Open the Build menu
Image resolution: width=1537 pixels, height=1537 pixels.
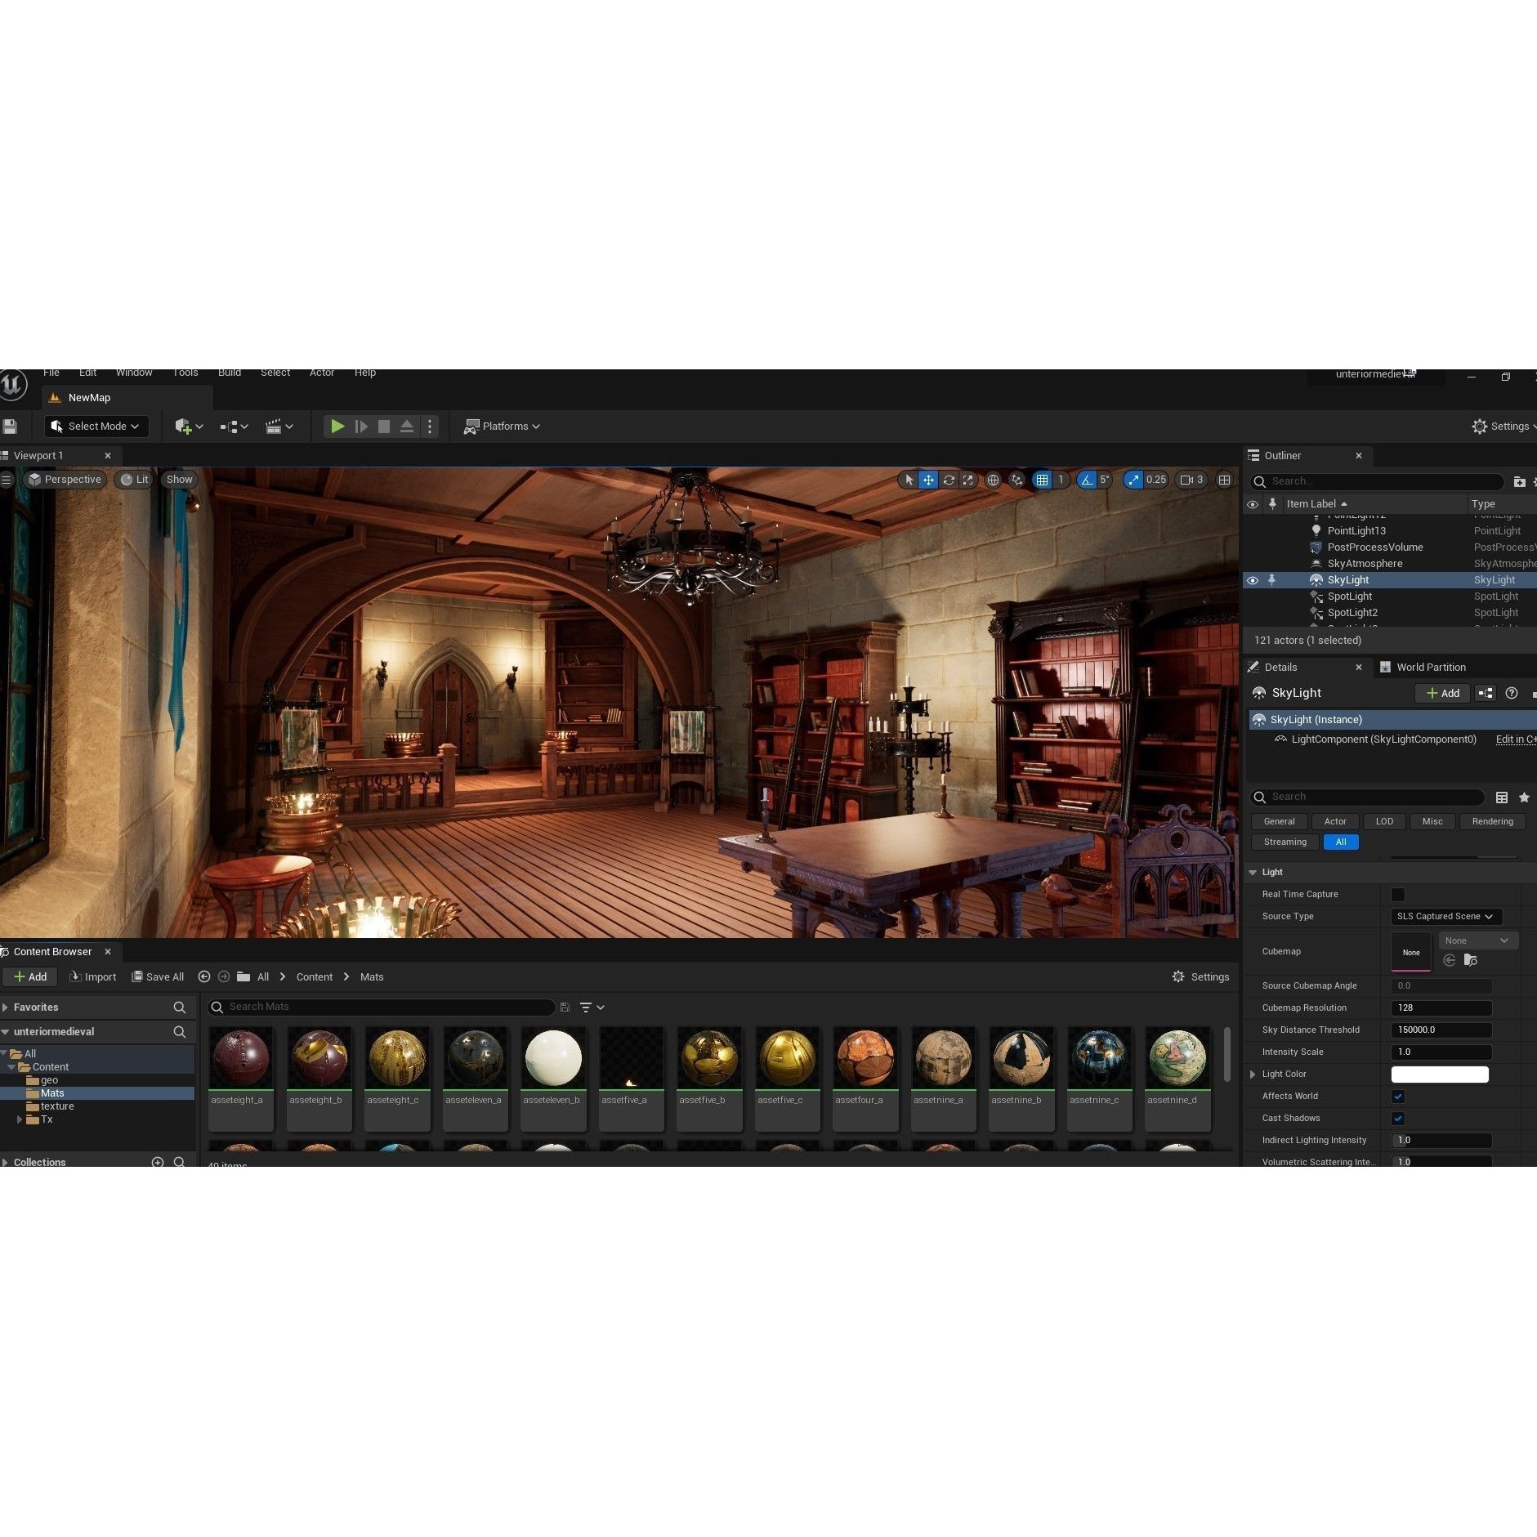pos(229,374)
